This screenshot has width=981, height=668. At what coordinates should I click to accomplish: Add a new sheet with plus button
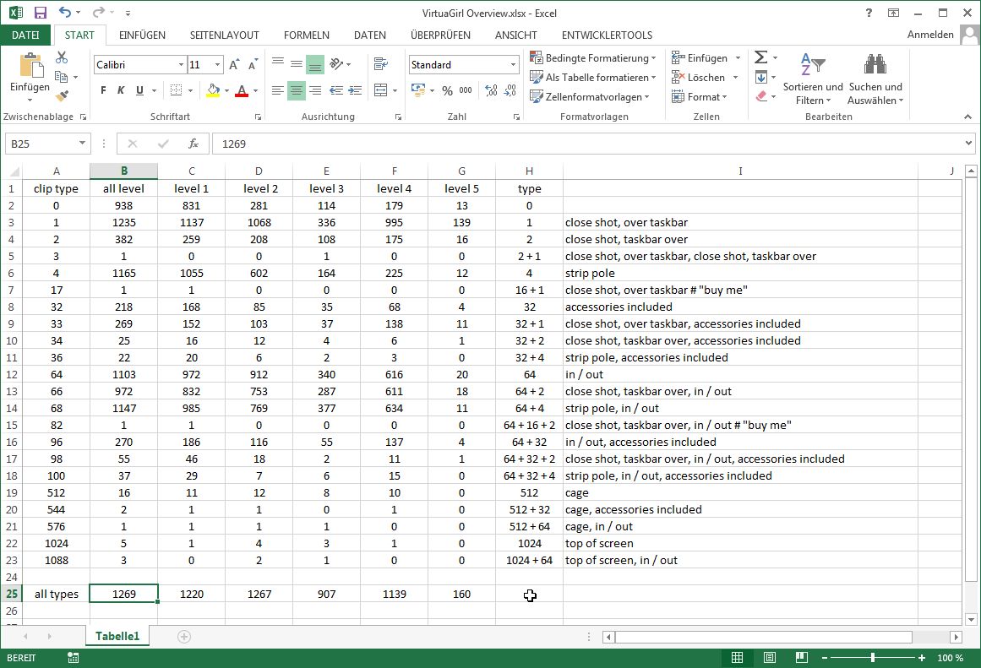point(184,637)
